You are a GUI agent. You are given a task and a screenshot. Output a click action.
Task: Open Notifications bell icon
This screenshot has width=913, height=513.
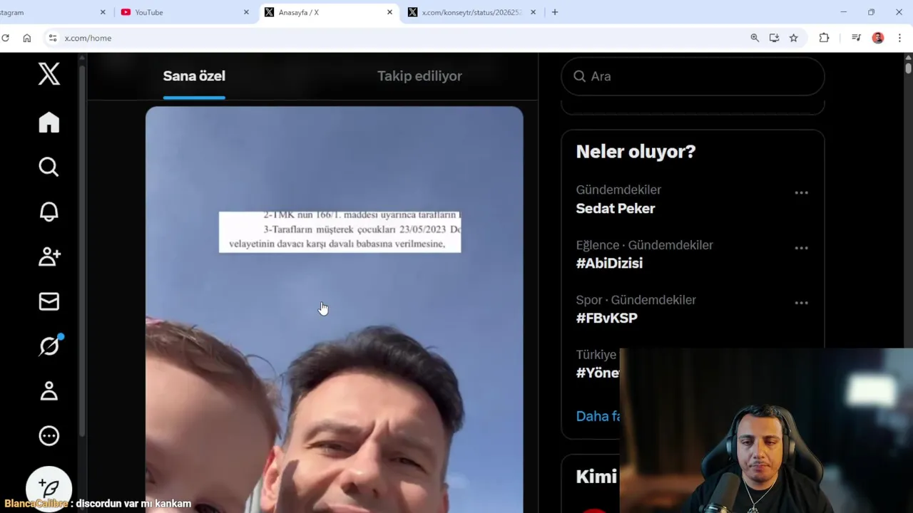point(49,212)
